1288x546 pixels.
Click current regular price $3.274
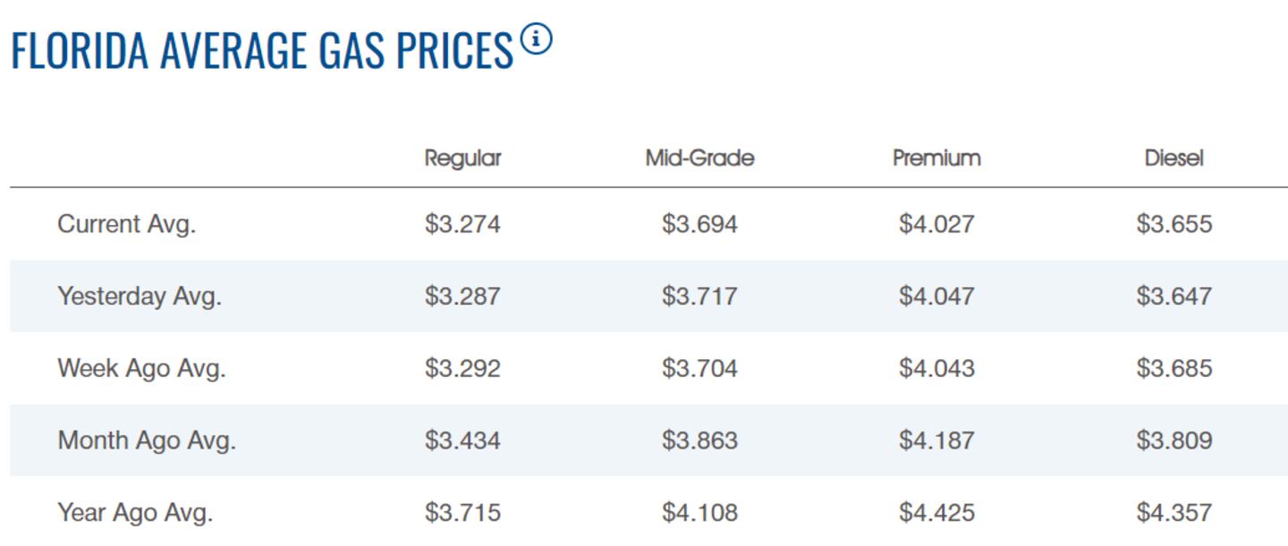[462, 224]
